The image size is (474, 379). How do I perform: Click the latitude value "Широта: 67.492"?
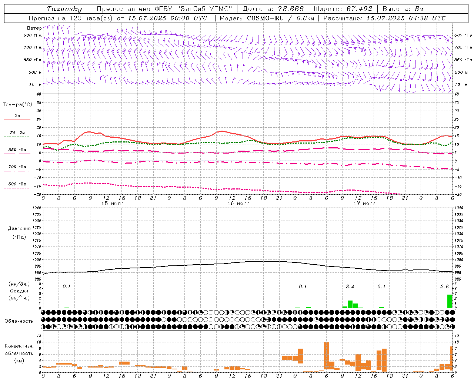(x=343, y=9)
